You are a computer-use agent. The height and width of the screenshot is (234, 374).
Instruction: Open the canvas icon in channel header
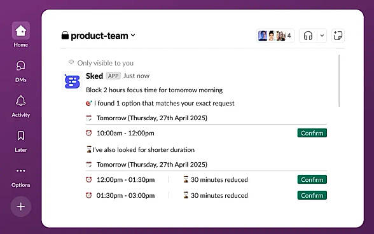[x=338, y=36]
